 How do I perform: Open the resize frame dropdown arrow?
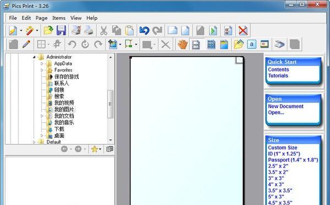tap(136, 45)
